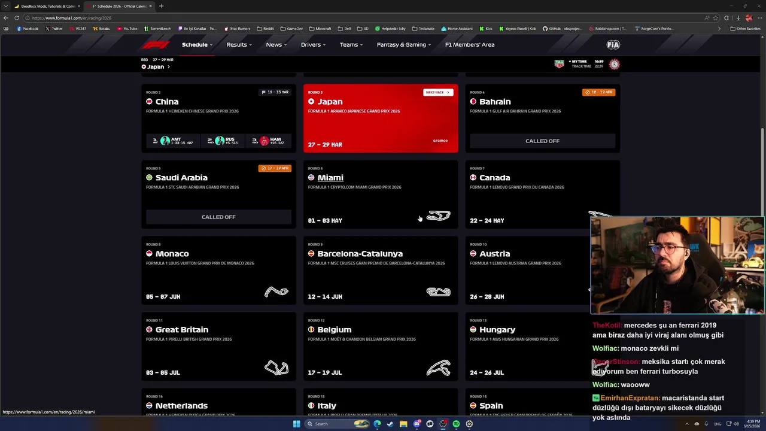Open the GameDev bookmarks folder
This screenshot has height=431, width=766.
[x=291, y=28]
